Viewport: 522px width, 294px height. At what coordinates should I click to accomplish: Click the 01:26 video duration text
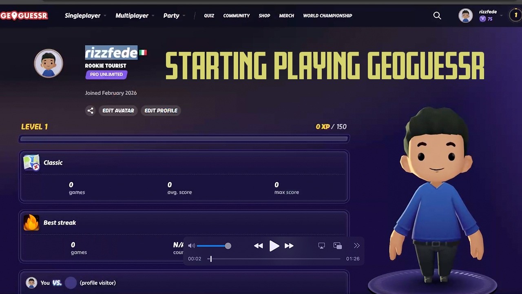[x=353, y=259]
